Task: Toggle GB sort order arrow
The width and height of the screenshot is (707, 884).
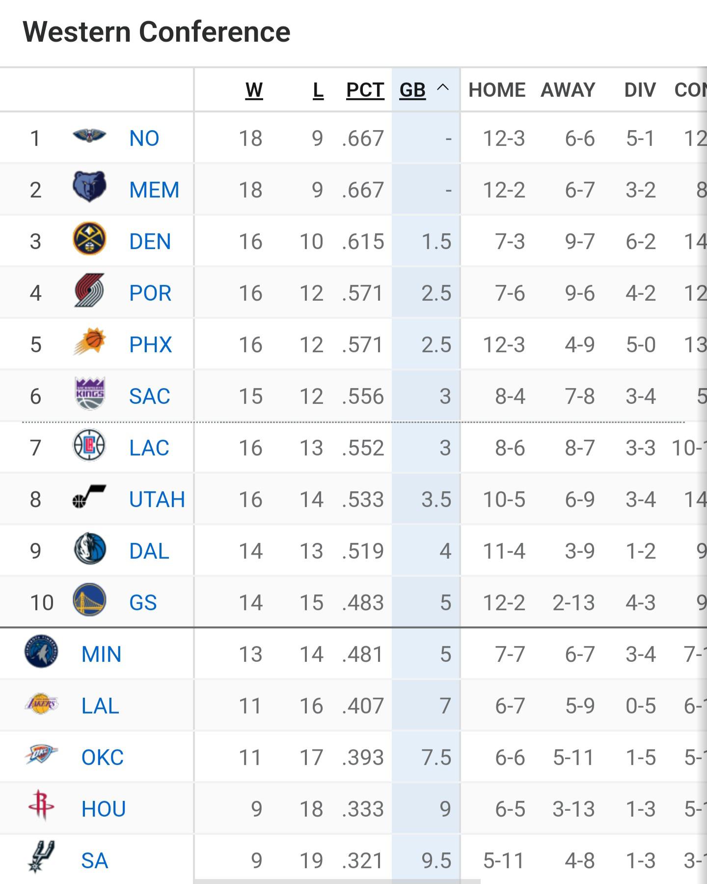Action: coord(443,88)
